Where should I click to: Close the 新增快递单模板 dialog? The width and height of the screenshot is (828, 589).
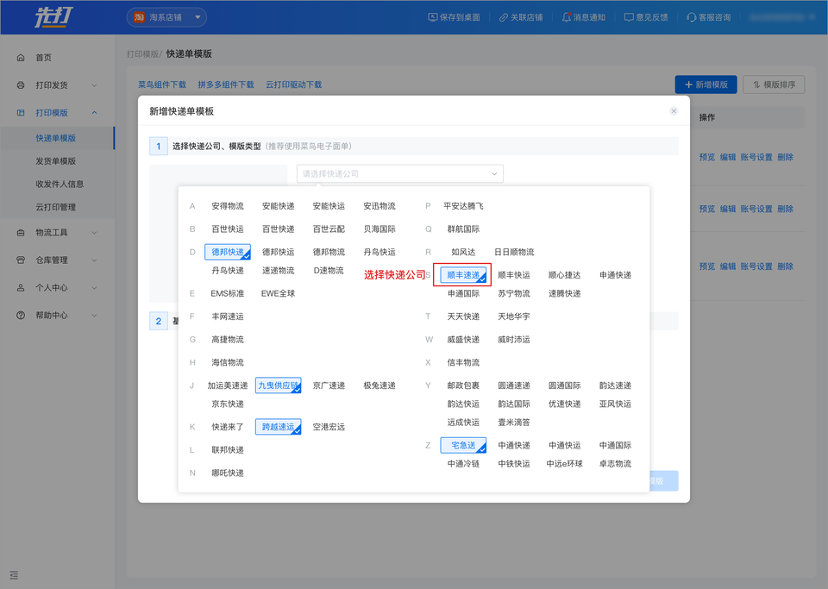[674, 111]
